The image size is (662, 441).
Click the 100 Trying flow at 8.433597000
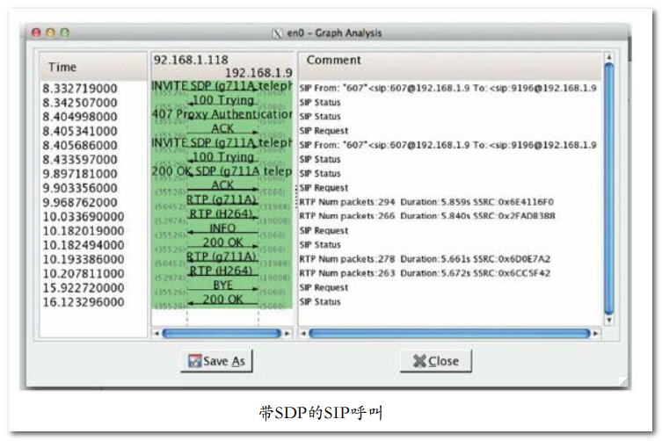tap(222, 157)
